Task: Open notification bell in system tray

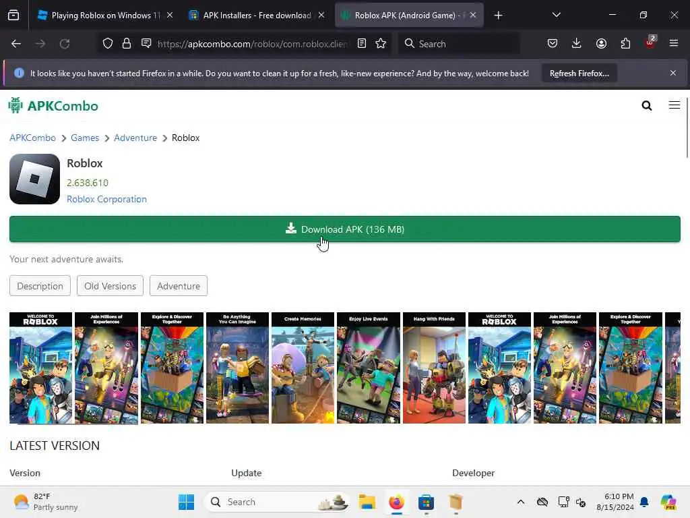Action: point(644,502)
